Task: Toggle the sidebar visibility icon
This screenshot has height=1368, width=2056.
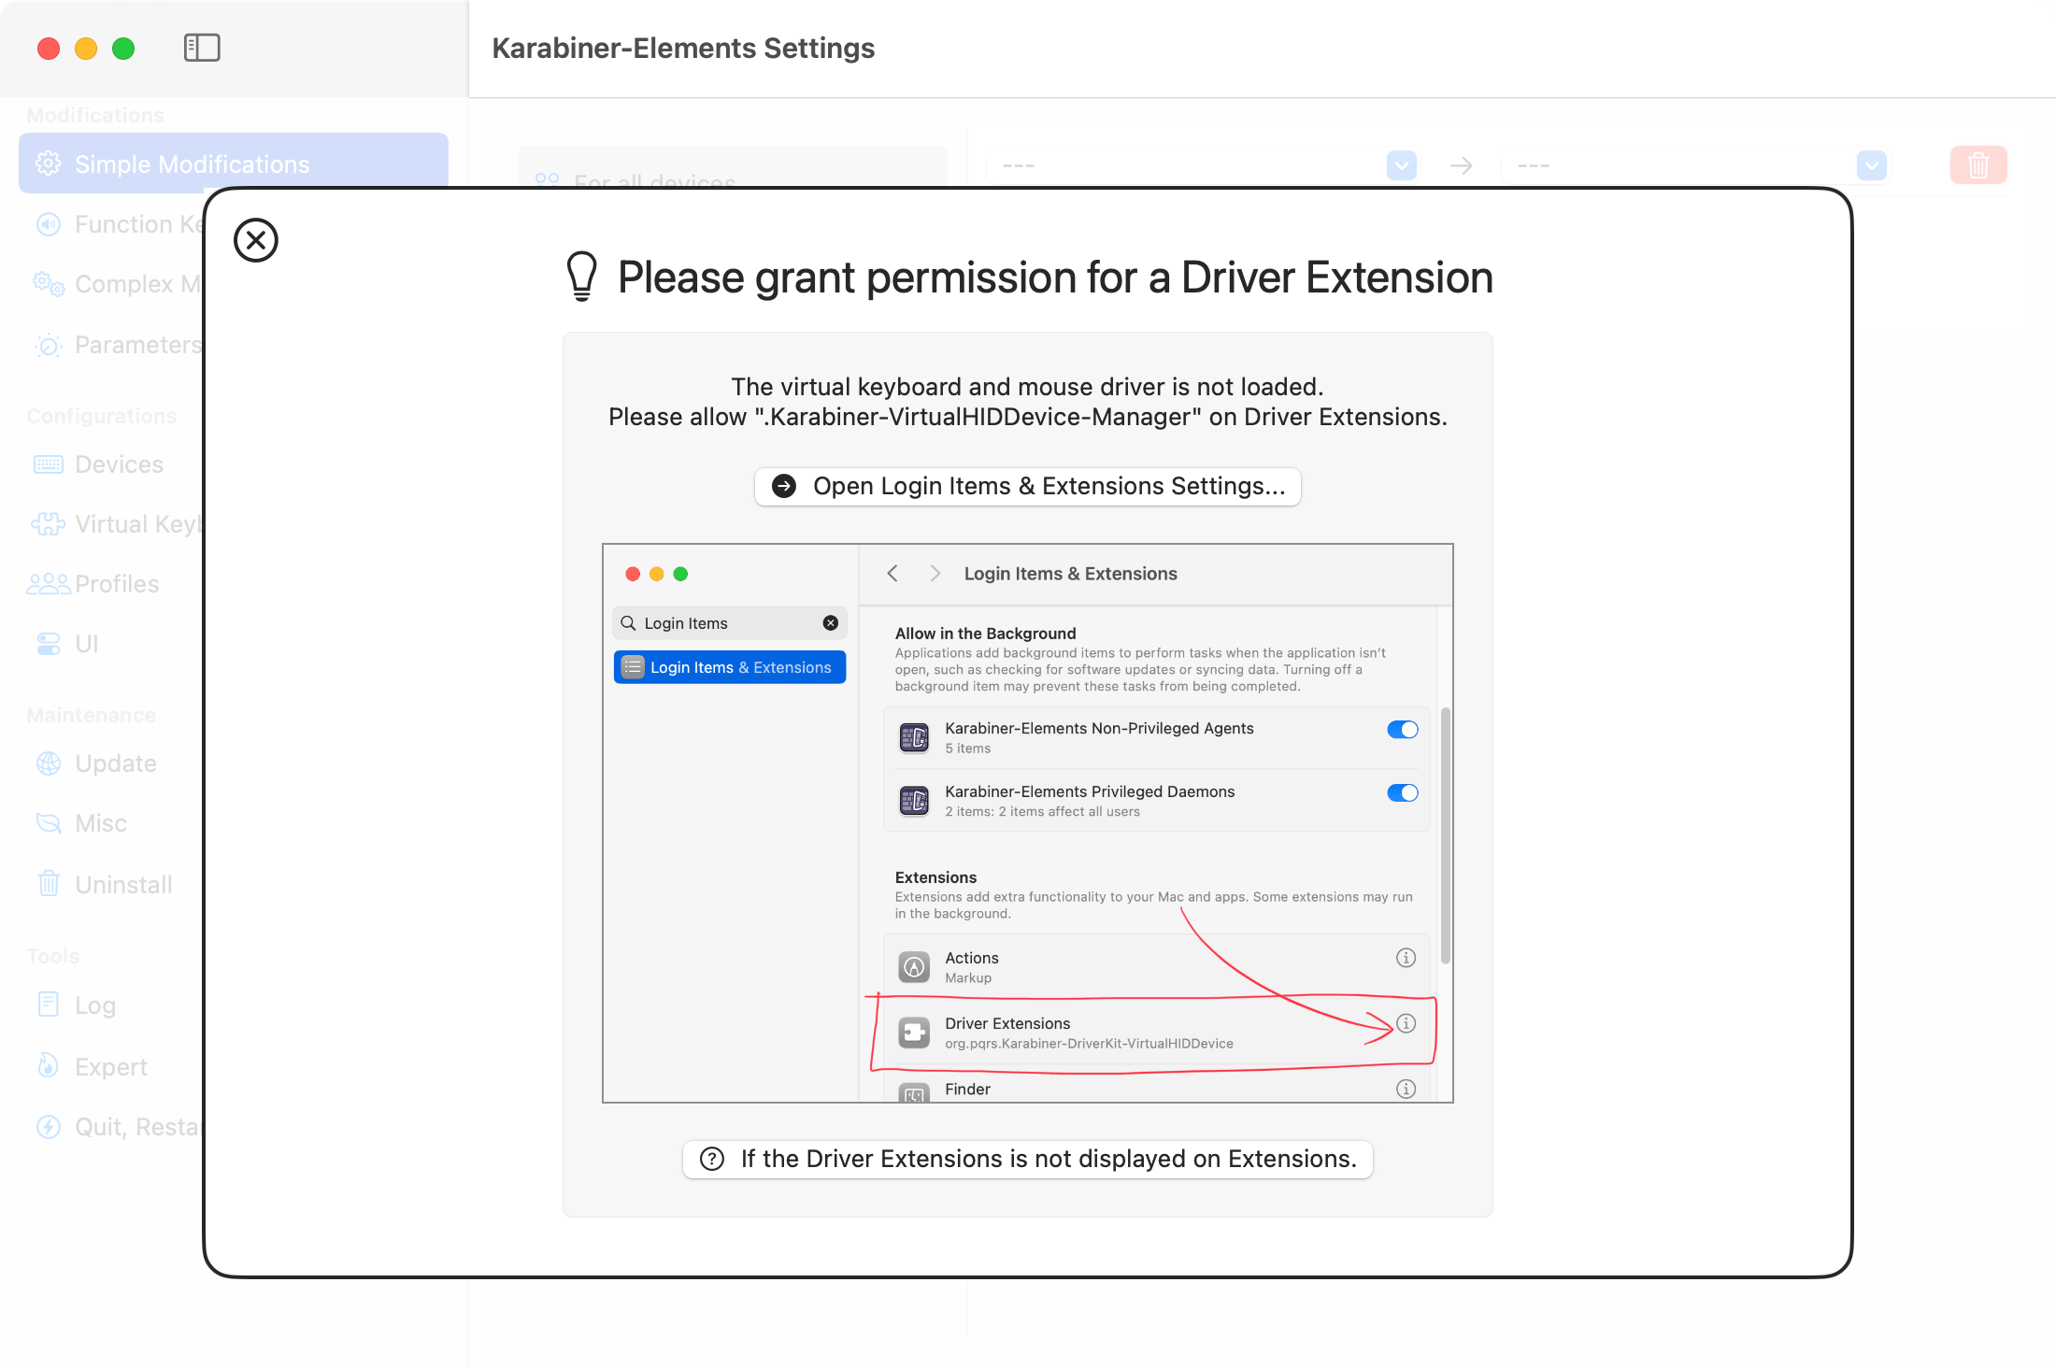Action: pos(202,48)
